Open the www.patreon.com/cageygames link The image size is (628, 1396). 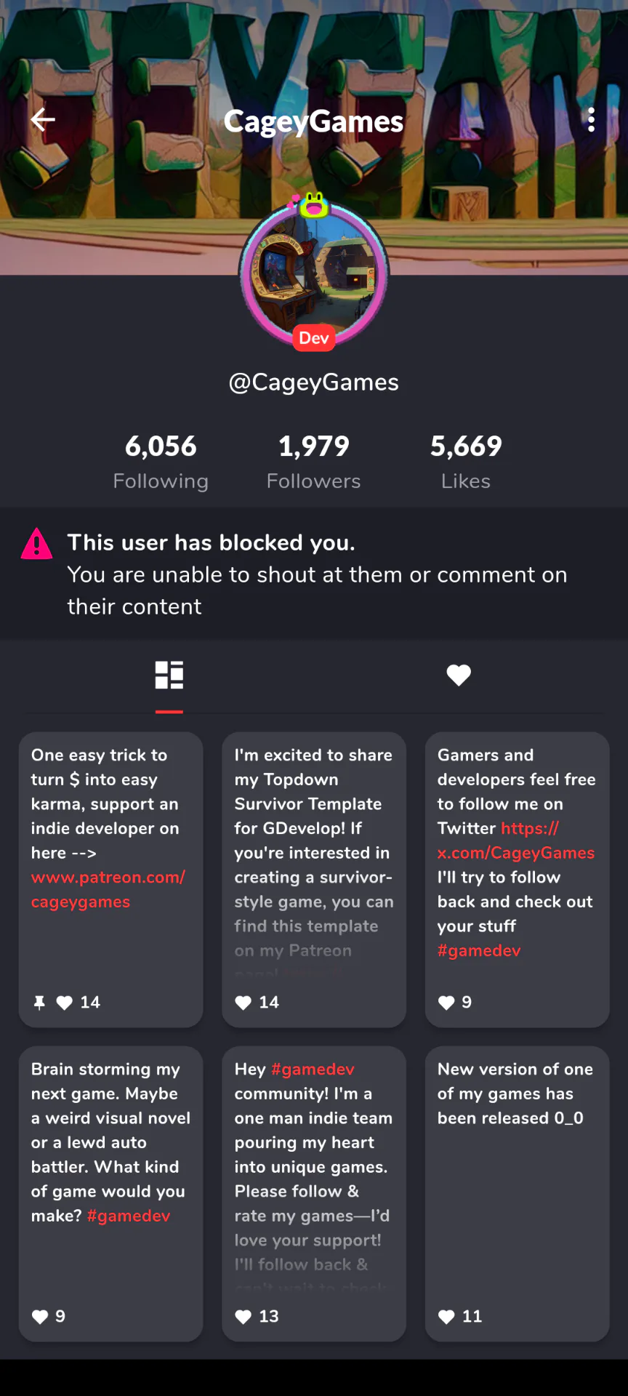[x=108, y=889]
